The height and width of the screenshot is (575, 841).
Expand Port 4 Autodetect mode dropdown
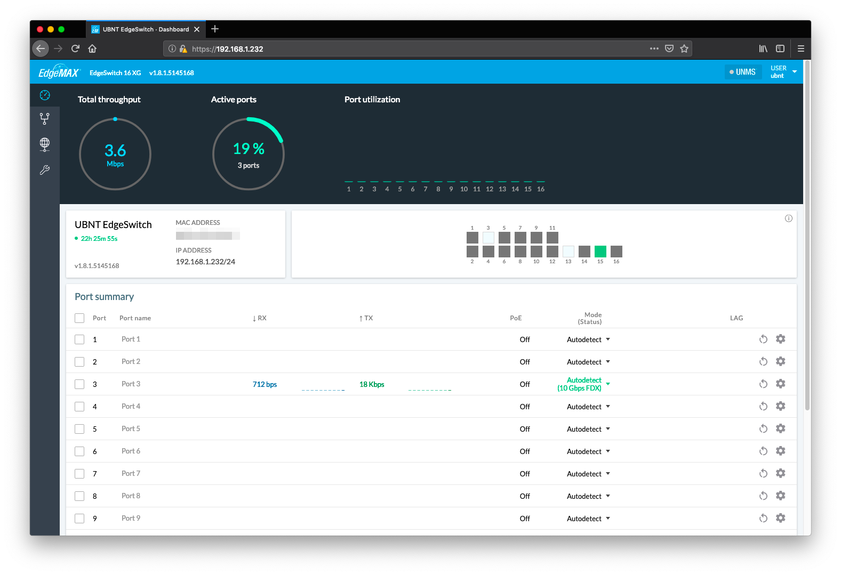point(588,407)
